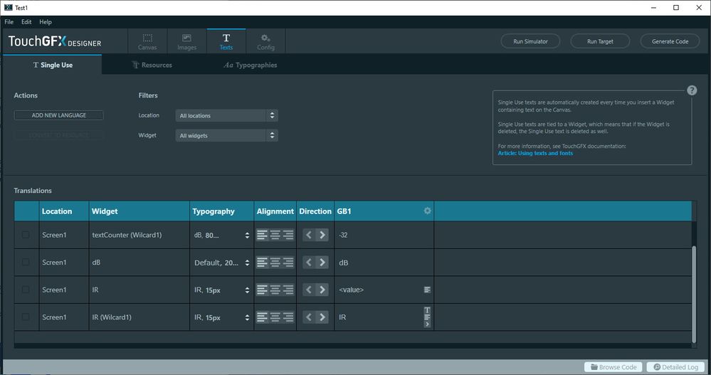Switch to the Texts tab

(226, 42)
